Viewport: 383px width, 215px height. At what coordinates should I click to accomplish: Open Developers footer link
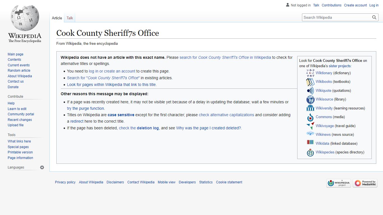point(187,182)
